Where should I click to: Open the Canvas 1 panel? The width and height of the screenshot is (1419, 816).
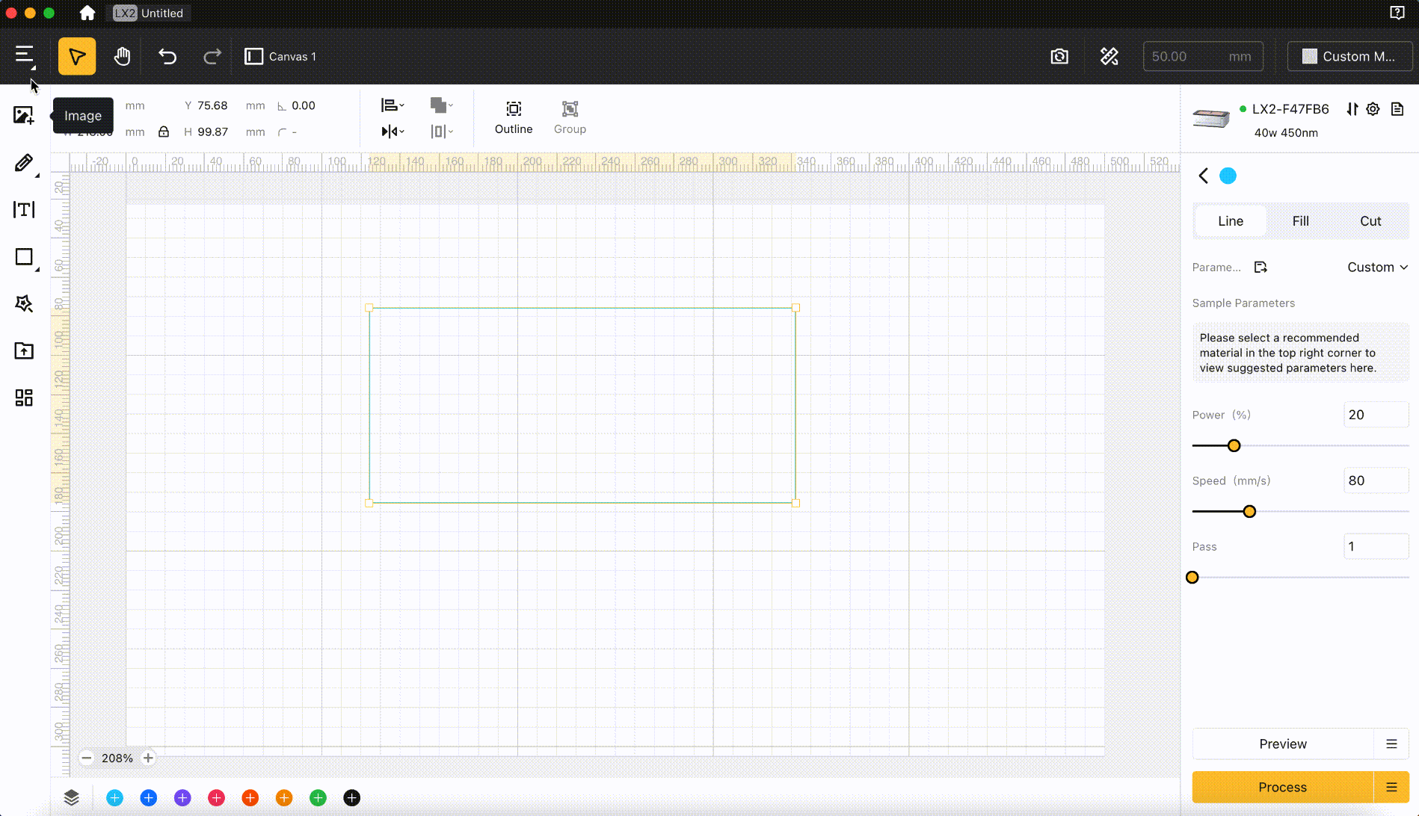pyautogui.click(x=281, y=56)
